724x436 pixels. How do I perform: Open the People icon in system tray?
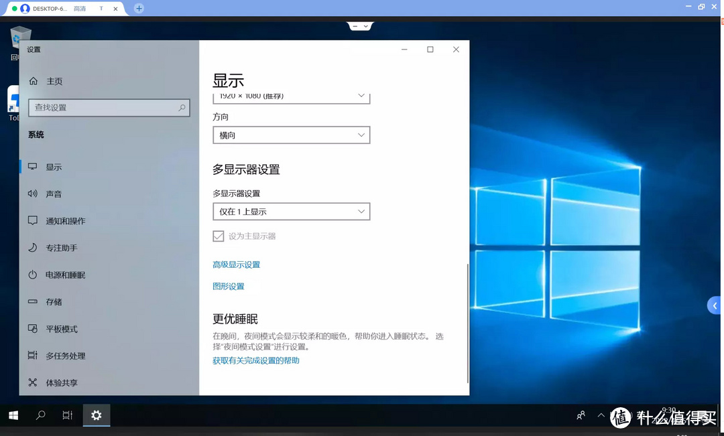pyautogui.click(x=581, y=415)
